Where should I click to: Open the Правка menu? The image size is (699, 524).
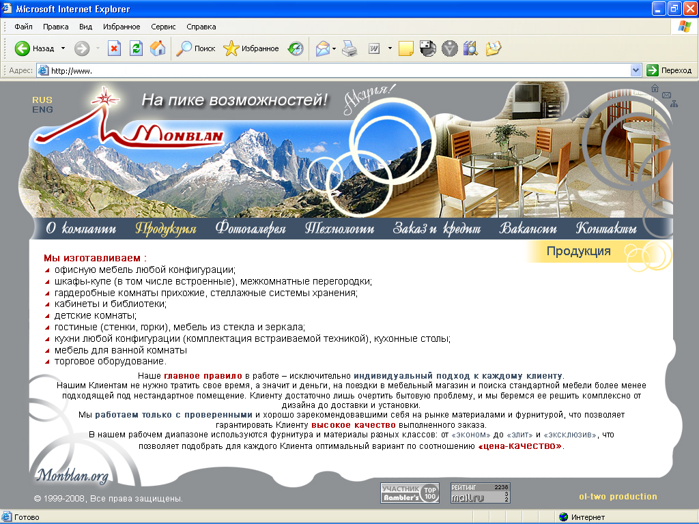click(x=56, y=27)
